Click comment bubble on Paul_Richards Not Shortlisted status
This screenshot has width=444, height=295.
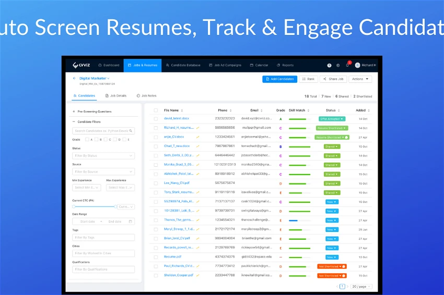(x=344, y=266)
